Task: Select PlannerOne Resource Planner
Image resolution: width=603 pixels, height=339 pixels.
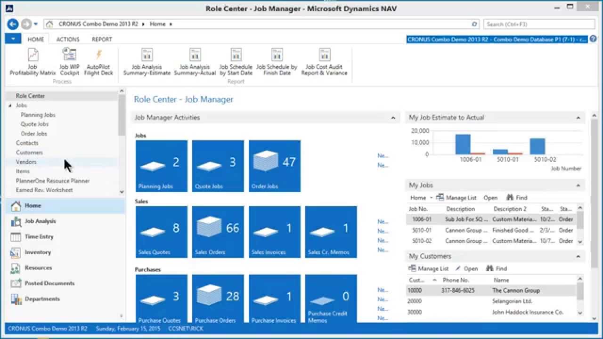Action: 52,181
